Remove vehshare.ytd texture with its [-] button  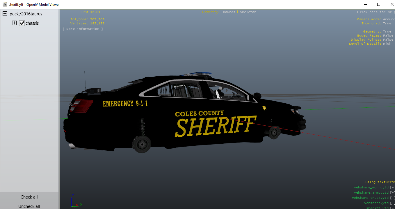392,203
